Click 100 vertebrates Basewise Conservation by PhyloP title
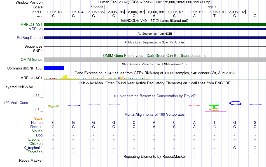The width and height of the screenshot is (266, 167). 155,96
